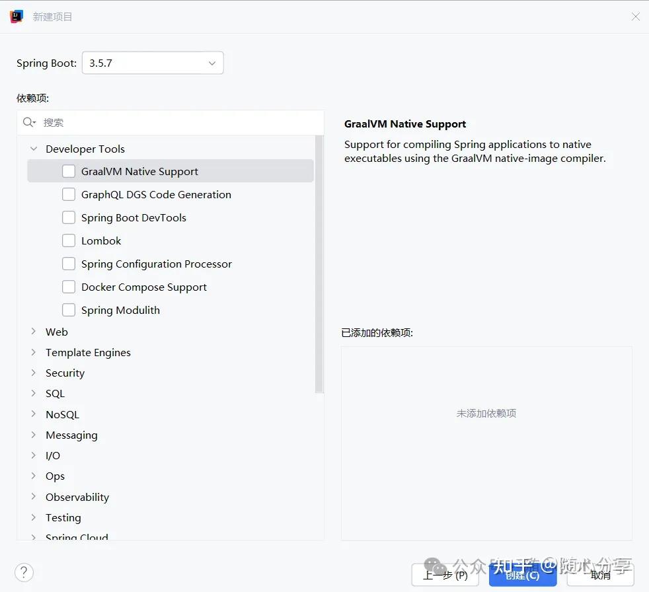Select the Web tree label
Screen dimensions: 649x592
pos(57,332)
